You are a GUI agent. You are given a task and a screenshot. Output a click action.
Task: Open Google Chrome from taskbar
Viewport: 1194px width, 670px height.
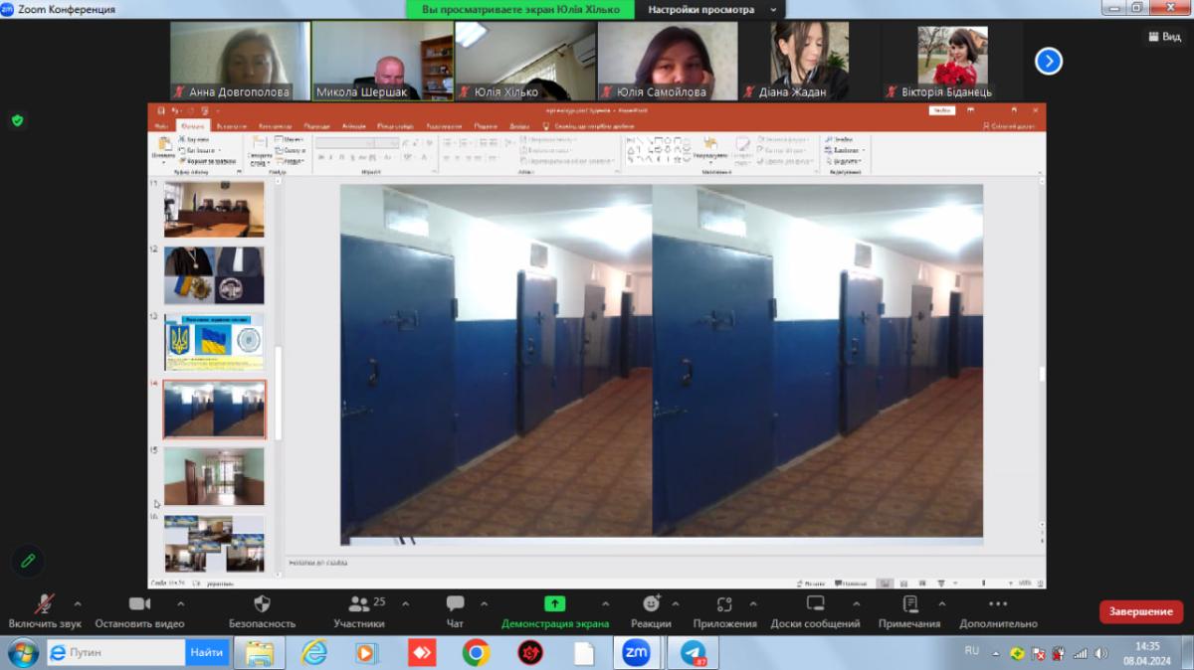point(476,653)
